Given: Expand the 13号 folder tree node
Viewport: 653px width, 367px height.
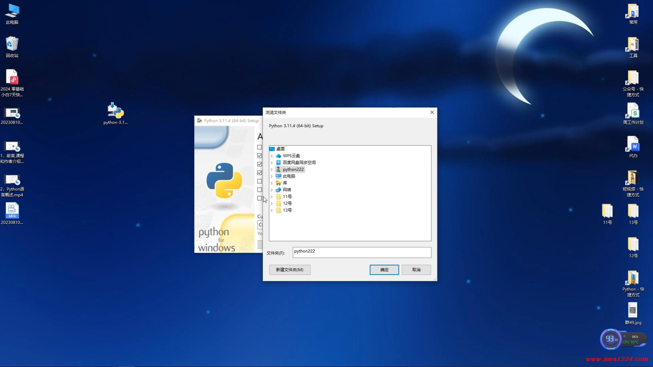Looking at the screenshot, I should tap(272, 210).
